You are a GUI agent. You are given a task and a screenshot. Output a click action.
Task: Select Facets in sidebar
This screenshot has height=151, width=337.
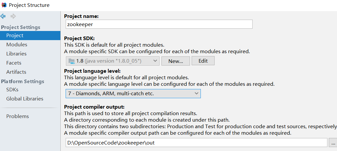(x=14, y=63)
